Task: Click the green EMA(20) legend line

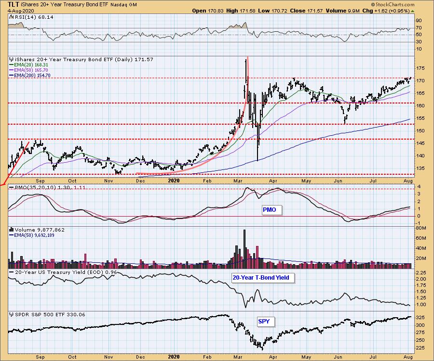Action: 12,65
